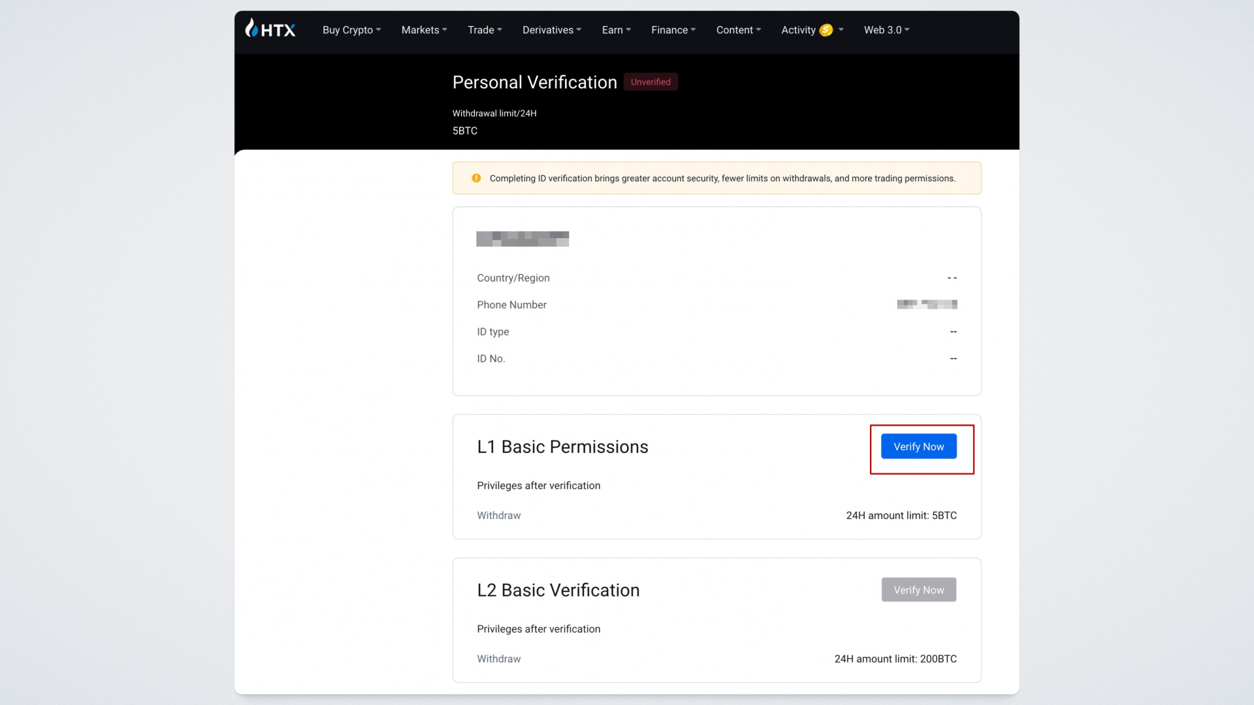Open the Finance menu

click(673, 30)
